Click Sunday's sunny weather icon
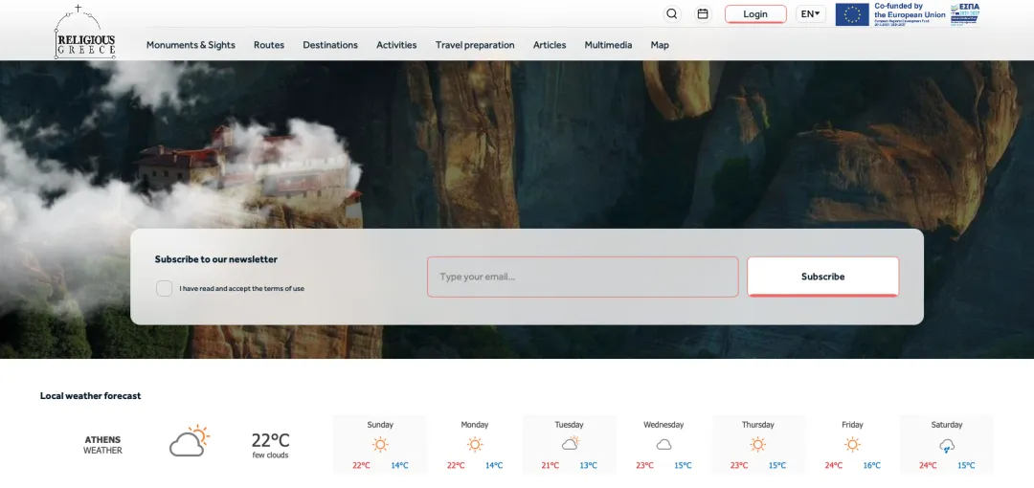The height and width of the screenshot is (488, 1034). click(x=380, y=444)
